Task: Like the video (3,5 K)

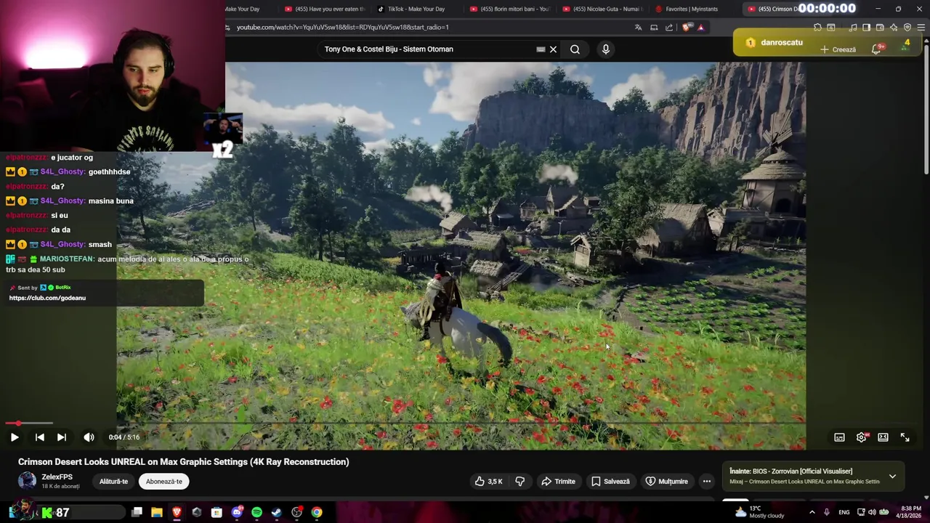Action: pos(488,481)
